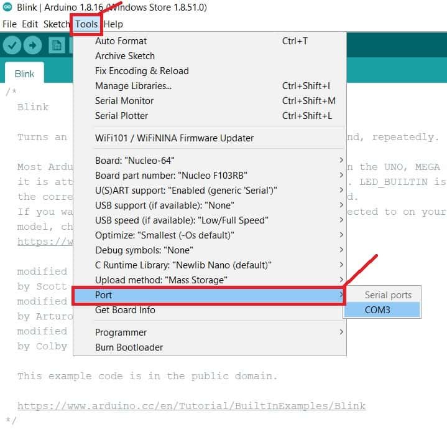Click "This example code is in the public domain."
This screenshot has width=447, height=434.
[x=147, y=375]
